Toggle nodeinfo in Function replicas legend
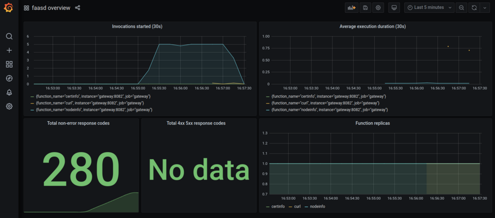 [317, 206]
